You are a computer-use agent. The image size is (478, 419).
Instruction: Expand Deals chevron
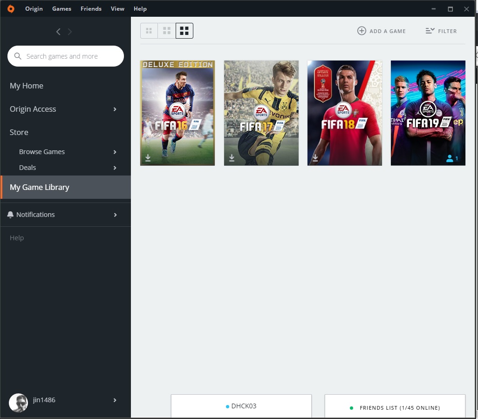click(115, 168)
